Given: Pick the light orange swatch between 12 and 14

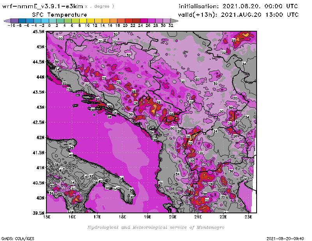Looking at the screenshot, I should [98, 21].
